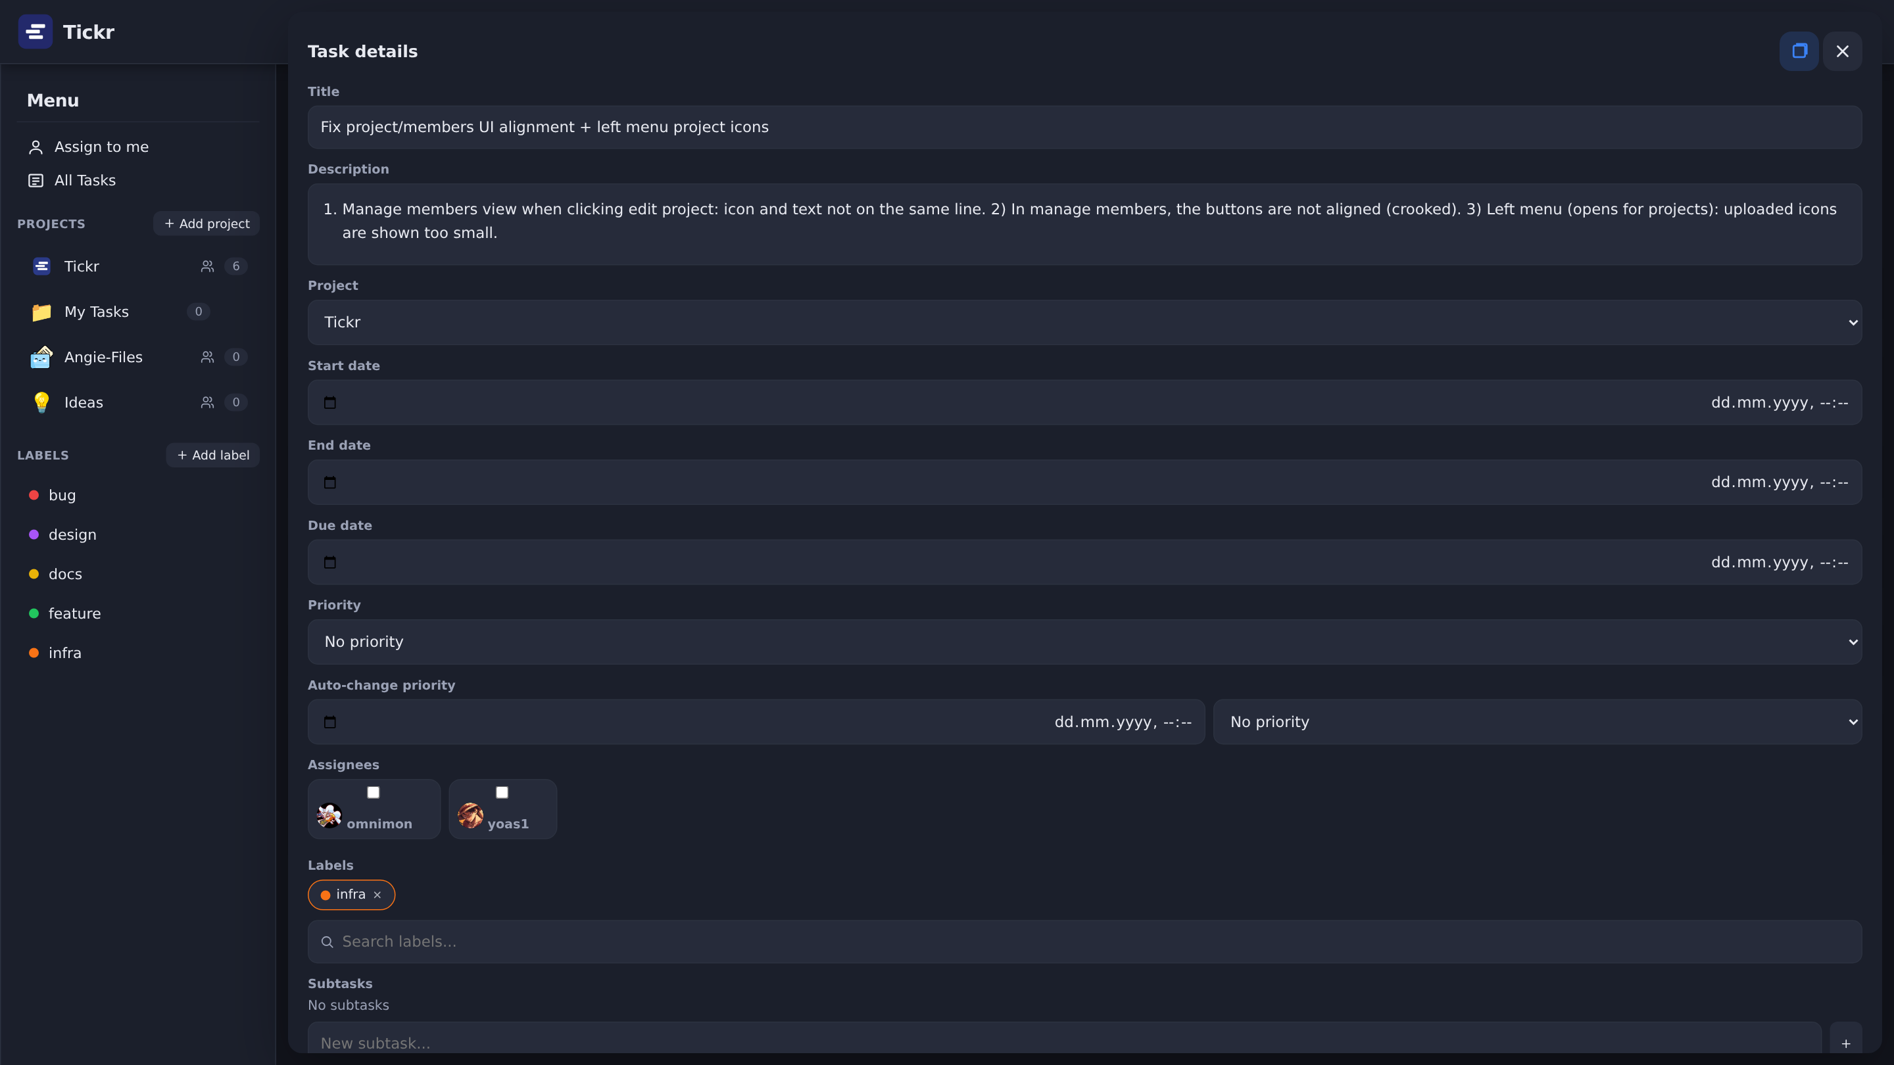Expand the Project dropdown showing Tickr
Image resolution: width=1894 pixels, height=1065 pixels.
click(x=1084, y=322)
